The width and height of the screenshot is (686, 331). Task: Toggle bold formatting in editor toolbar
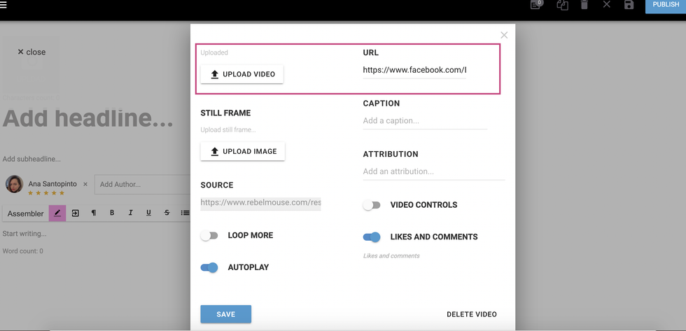[x=112, y=213]
